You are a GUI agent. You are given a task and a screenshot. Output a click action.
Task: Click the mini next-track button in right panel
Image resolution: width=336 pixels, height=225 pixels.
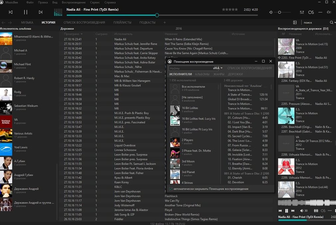[293, 211]
